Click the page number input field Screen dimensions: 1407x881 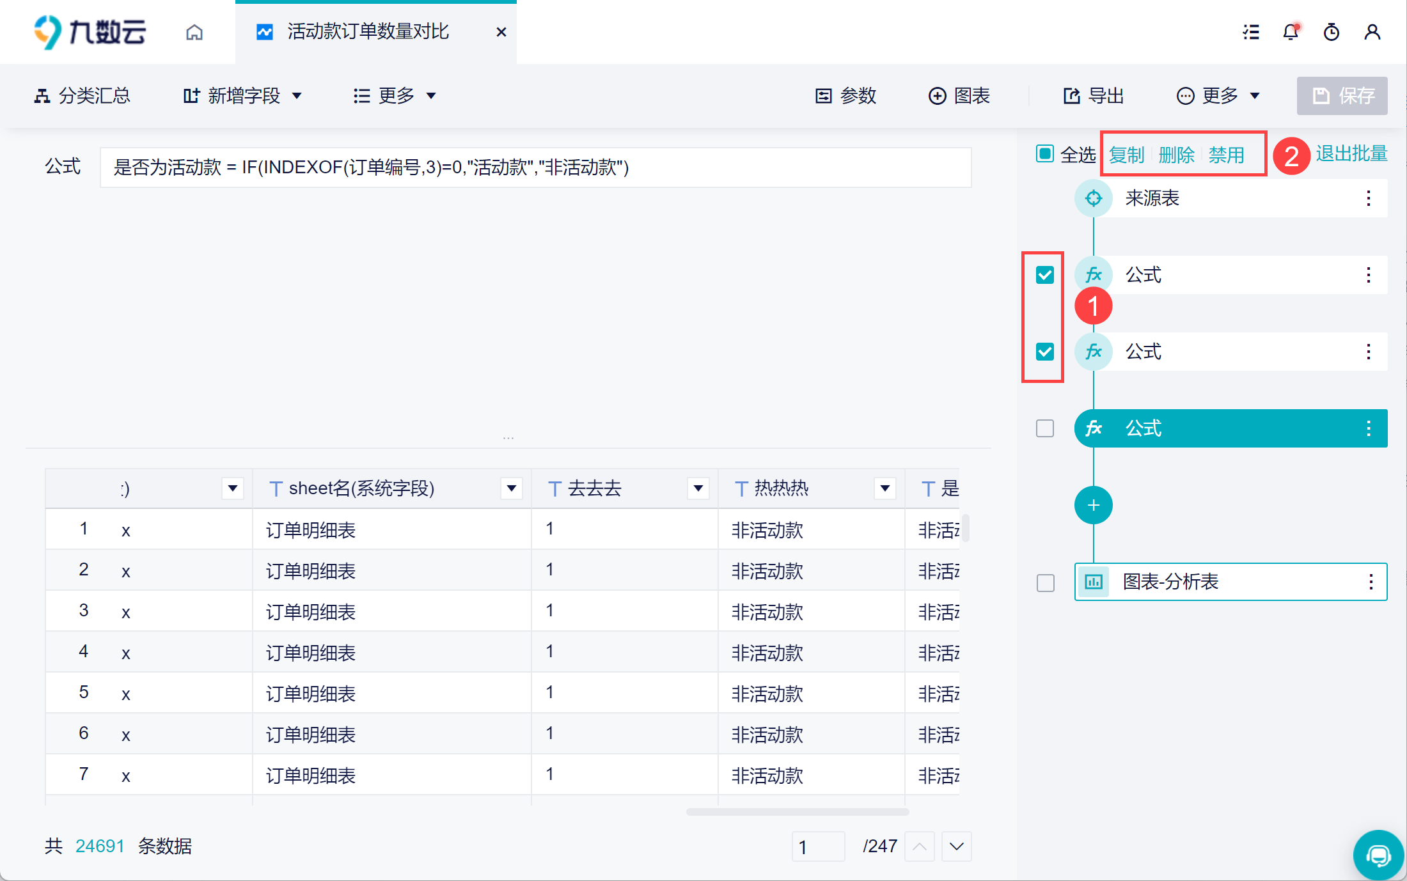pos(817,846)
